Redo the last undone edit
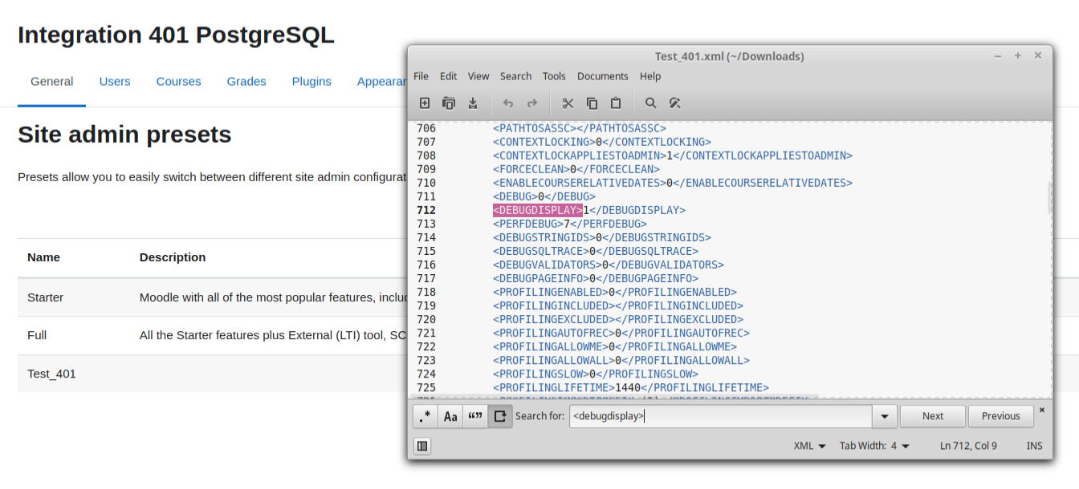The height and width of the screenshot is (489, 1079). (x=531, y=103)
